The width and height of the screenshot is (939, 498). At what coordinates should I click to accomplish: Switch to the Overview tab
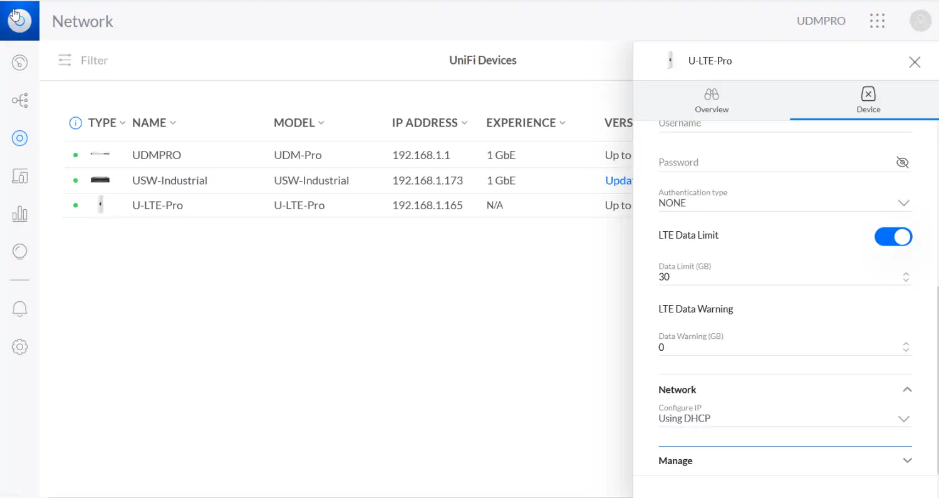click(x=712, y=100)
